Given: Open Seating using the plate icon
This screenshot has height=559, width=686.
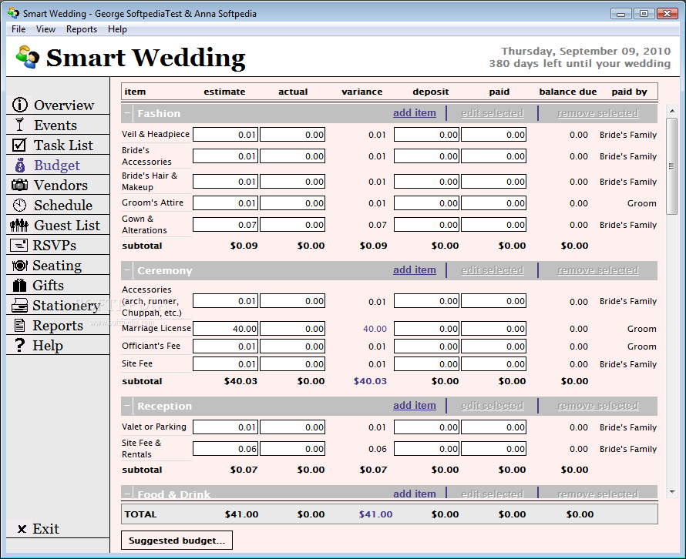Looking at the screenshot, I should 20,266.
